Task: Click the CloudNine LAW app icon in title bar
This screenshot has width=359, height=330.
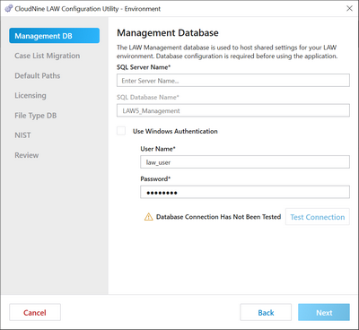Action: pyautogui.click(x=9, y=9)
